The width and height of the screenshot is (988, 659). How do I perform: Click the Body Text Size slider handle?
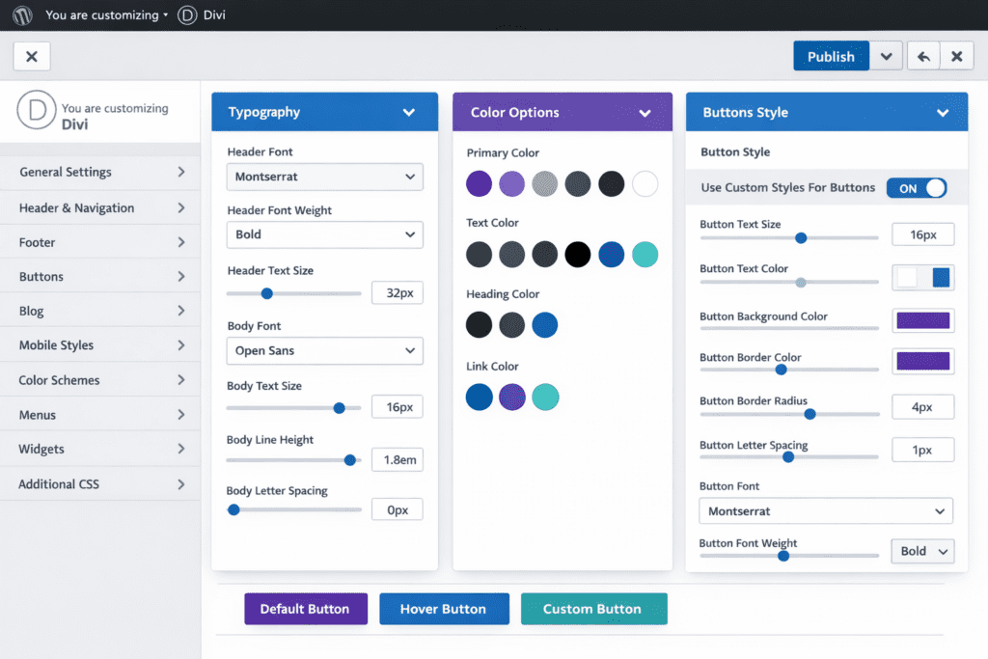[x=339, y=407]
